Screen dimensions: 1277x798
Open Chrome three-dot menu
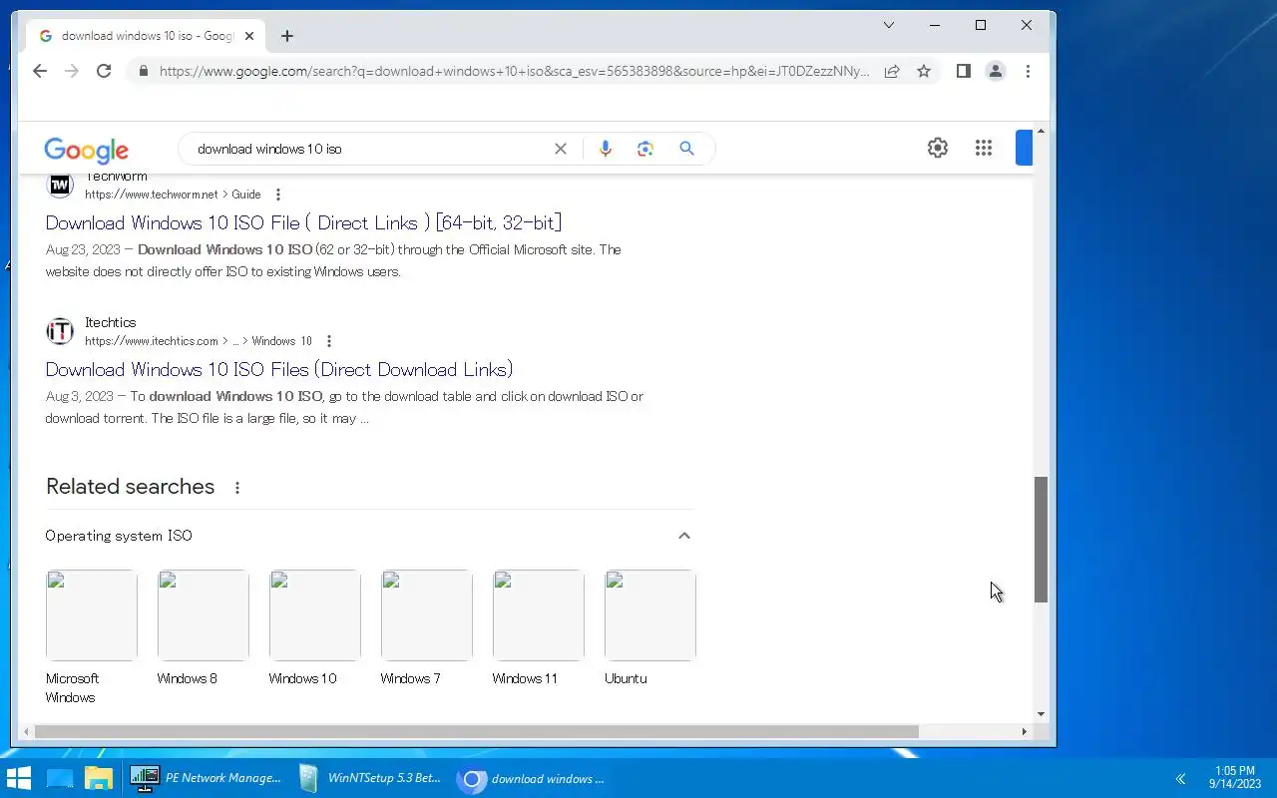point(1028,71)
